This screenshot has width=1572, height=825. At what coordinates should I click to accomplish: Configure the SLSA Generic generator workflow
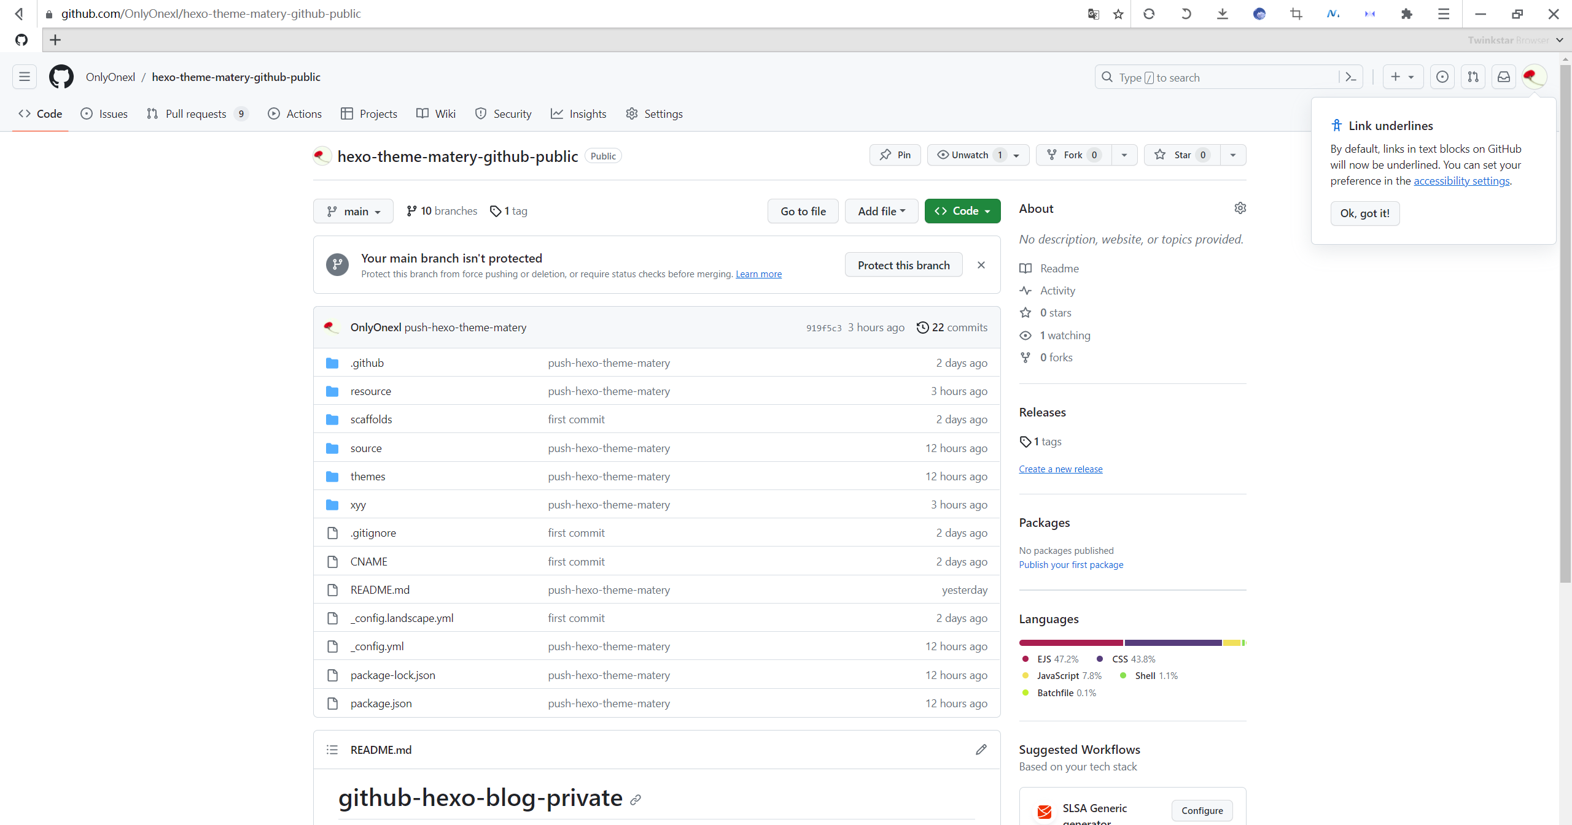click(1202, 810)
